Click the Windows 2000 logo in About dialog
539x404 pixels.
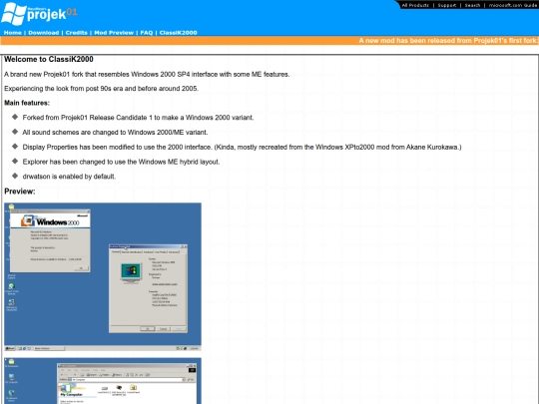(50, 221)
